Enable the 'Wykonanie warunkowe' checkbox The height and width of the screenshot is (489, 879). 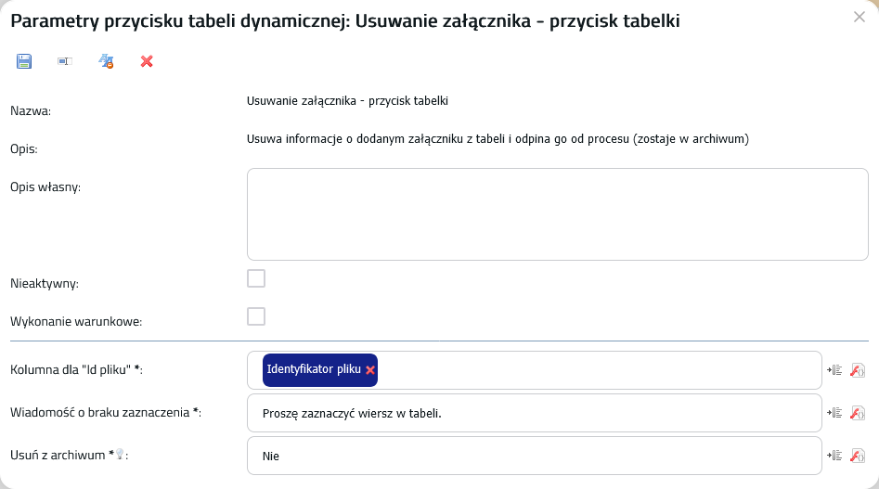256,316
